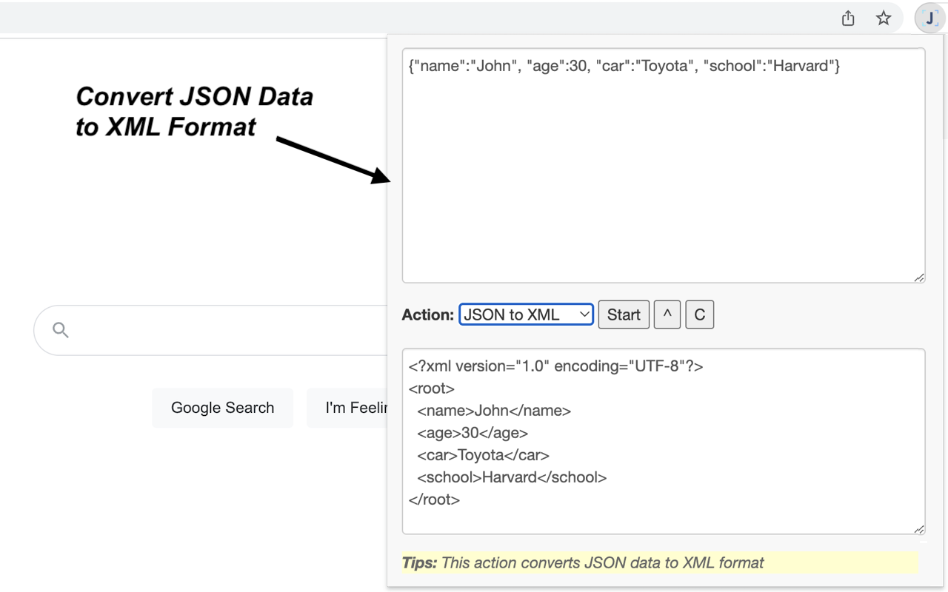Click the magnifier icon in the Google search bar

59,329
